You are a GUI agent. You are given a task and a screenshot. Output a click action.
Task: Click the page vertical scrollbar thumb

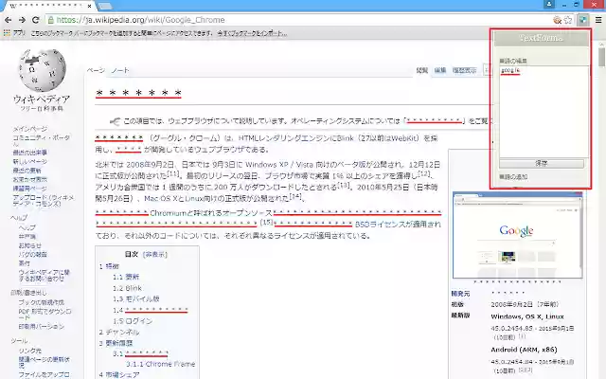[x=601, y=57]
